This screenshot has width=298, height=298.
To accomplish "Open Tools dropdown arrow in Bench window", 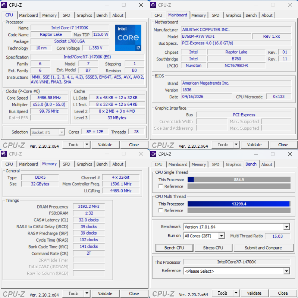I will coord(236,293).
